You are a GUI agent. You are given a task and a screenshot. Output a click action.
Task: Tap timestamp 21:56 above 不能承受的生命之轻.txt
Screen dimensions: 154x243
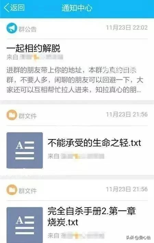[x=127, y=115]
